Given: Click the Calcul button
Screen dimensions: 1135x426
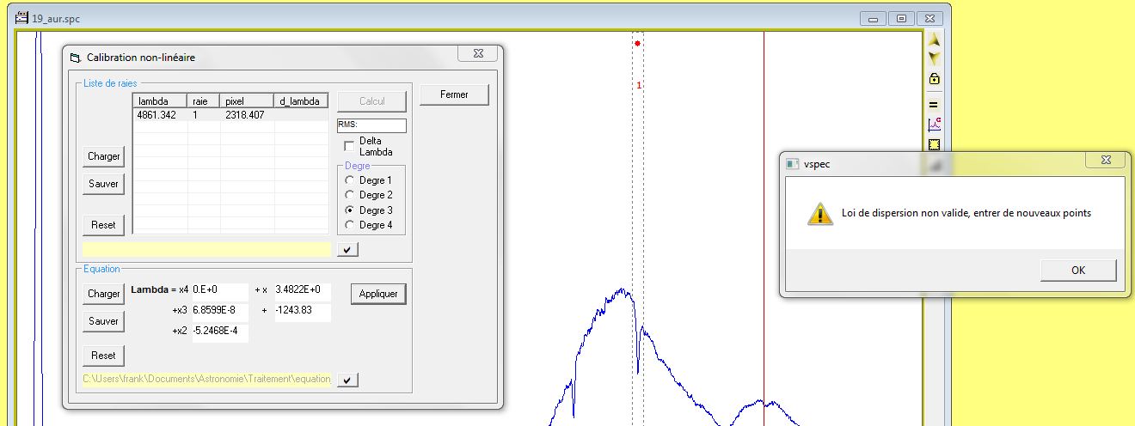Looking at the screenshot, I should point(371,101).
